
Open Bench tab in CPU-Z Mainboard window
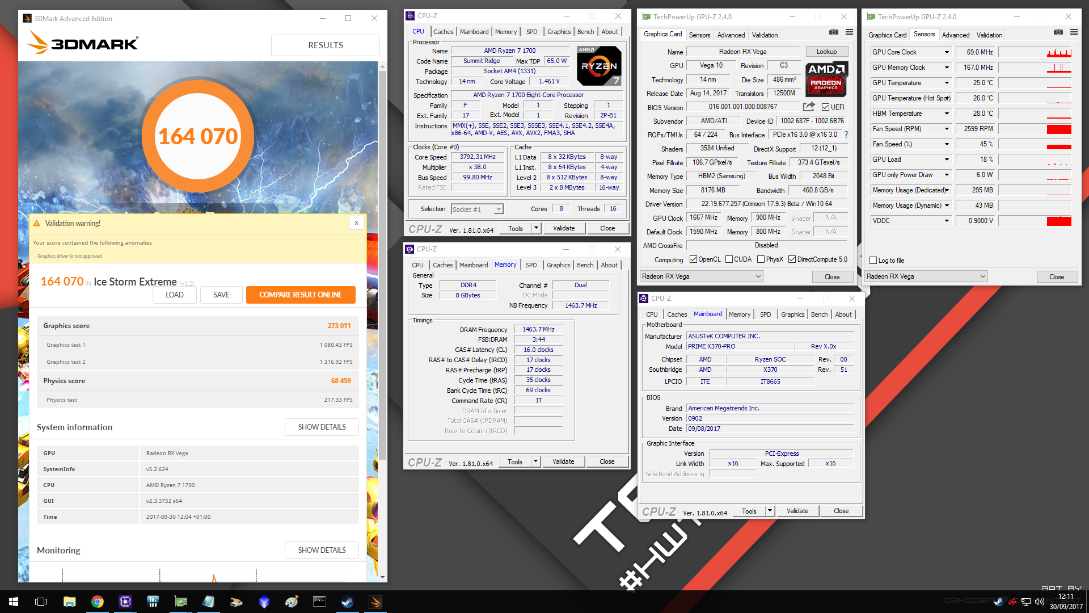point(819,314)
